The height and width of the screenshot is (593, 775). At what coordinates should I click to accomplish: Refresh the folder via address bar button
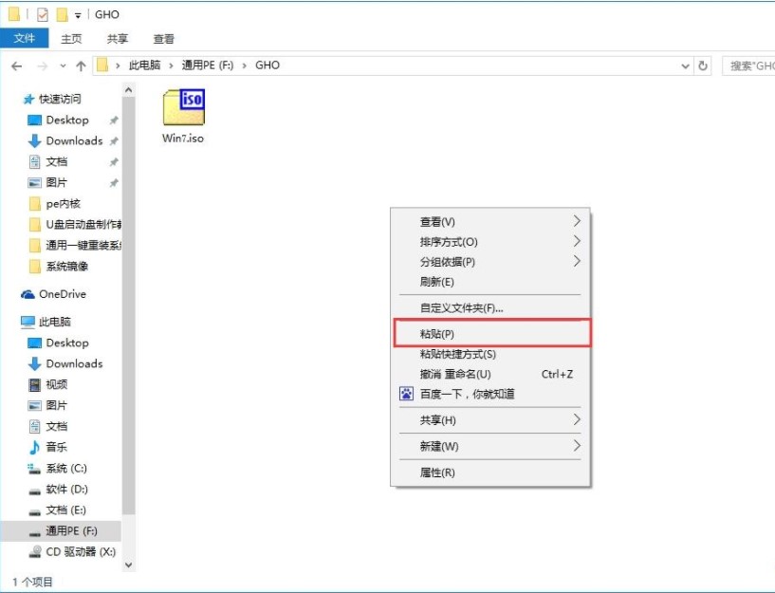(x=702, y=65)
